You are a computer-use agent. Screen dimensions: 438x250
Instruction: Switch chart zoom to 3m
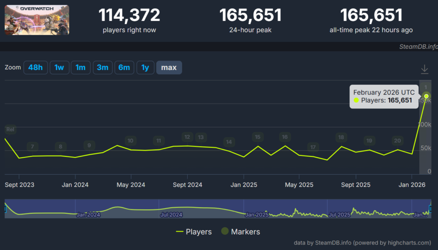(102, 68)
